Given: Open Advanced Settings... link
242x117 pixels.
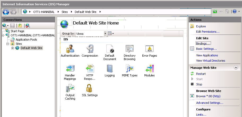Looking at the screenshot, I should 209,103.
